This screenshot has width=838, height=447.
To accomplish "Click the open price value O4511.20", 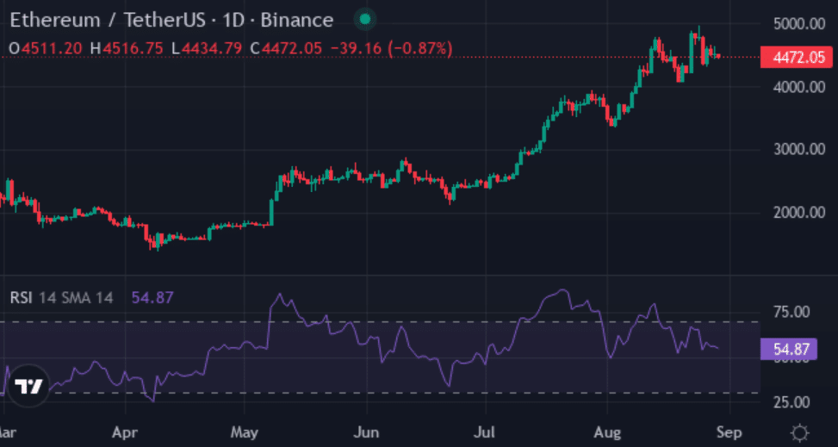I will coord(47,48).
